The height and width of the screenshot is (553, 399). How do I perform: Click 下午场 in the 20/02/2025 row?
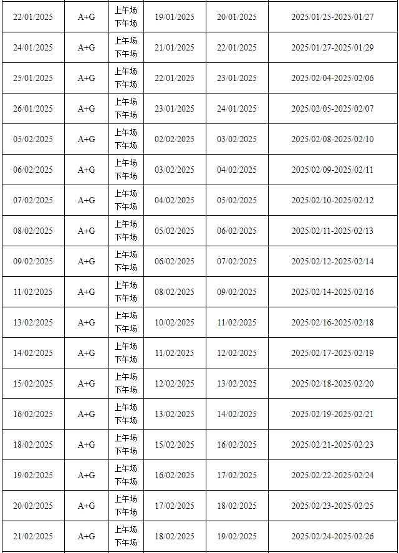[x=125, y=512]
